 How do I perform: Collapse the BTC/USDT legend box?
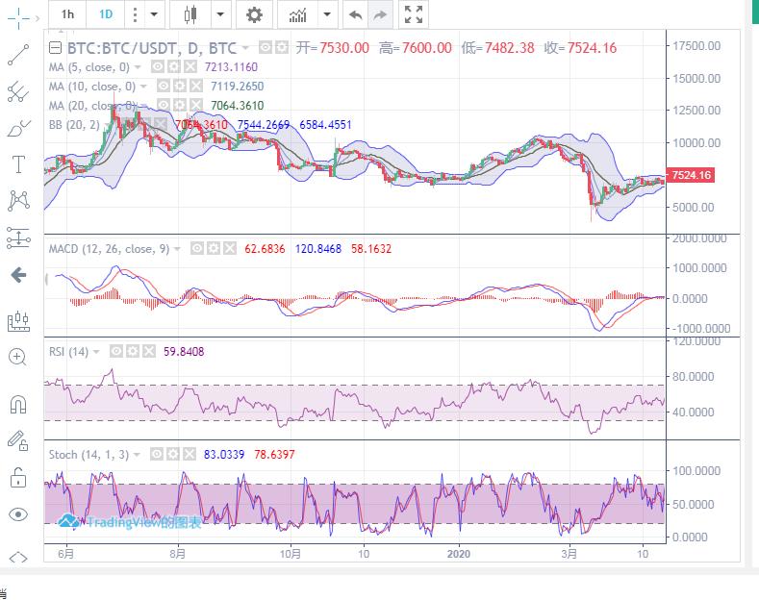(x=55, y=47)
